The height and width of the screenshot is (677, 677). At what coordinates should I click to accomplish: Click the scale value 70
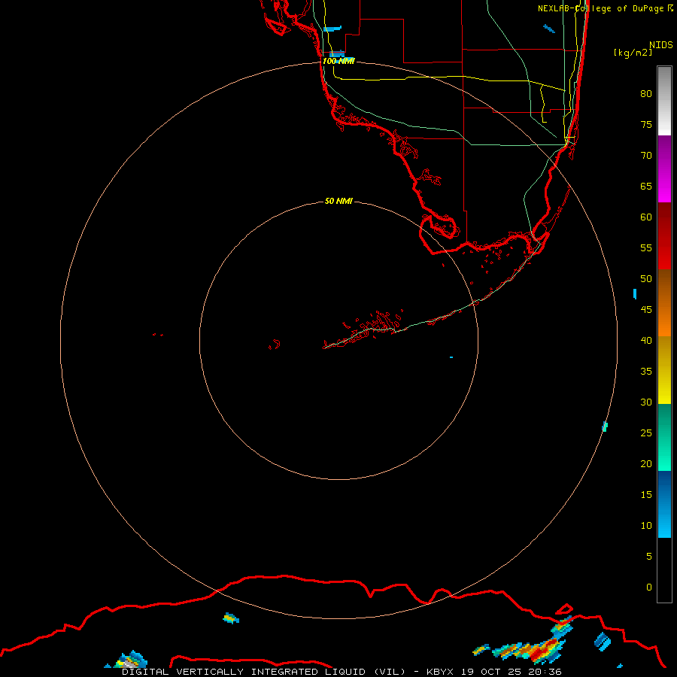(646, 156)
